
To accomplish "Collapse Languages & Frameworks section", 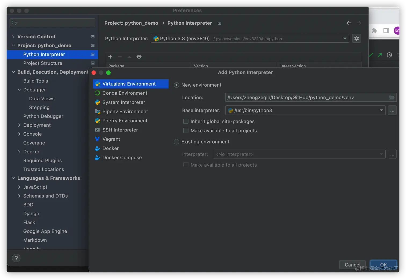I will tap(13, 178).
